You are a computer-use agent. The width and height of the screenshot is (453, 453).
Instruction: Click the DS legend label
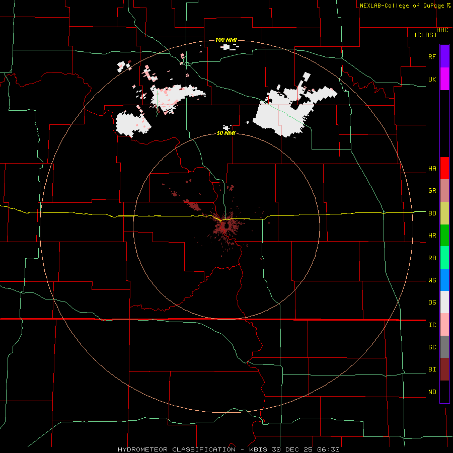point(432,303)
